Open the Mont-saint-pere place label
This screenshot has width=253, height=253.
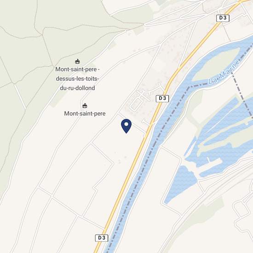pos(85,114)
